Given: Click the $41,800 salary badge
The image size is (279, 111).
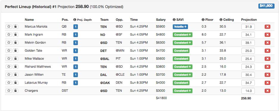Looking at the screenshot, I should [266, 6].
